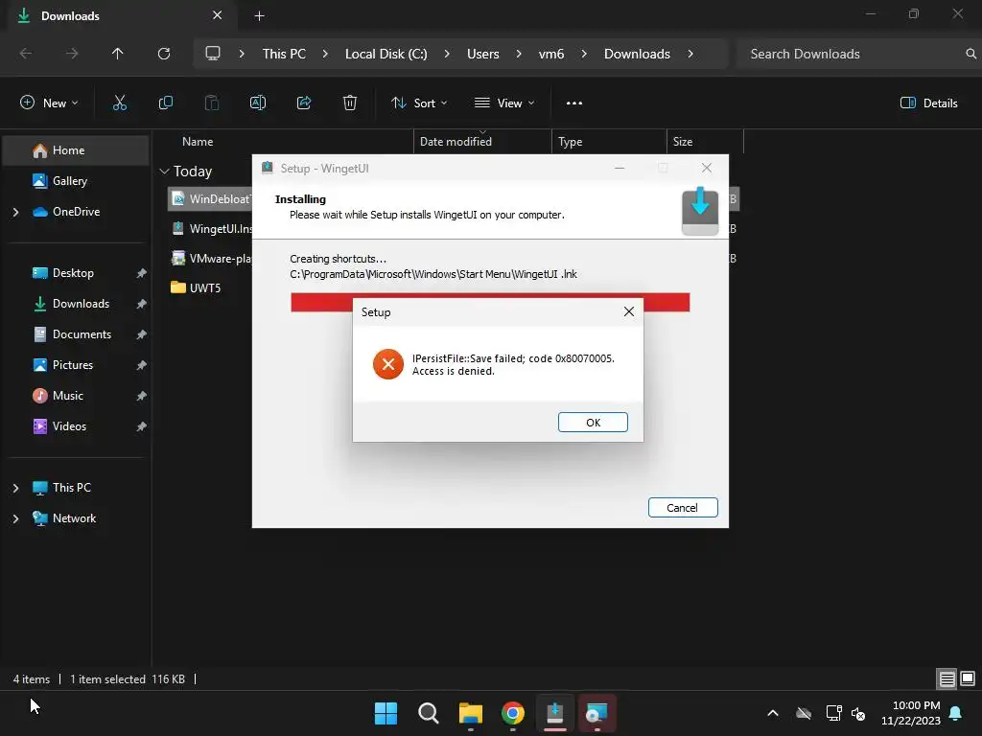Select the VMware-player file
Viewport: 982px width, 736px height.
click(x=210, y=258)
